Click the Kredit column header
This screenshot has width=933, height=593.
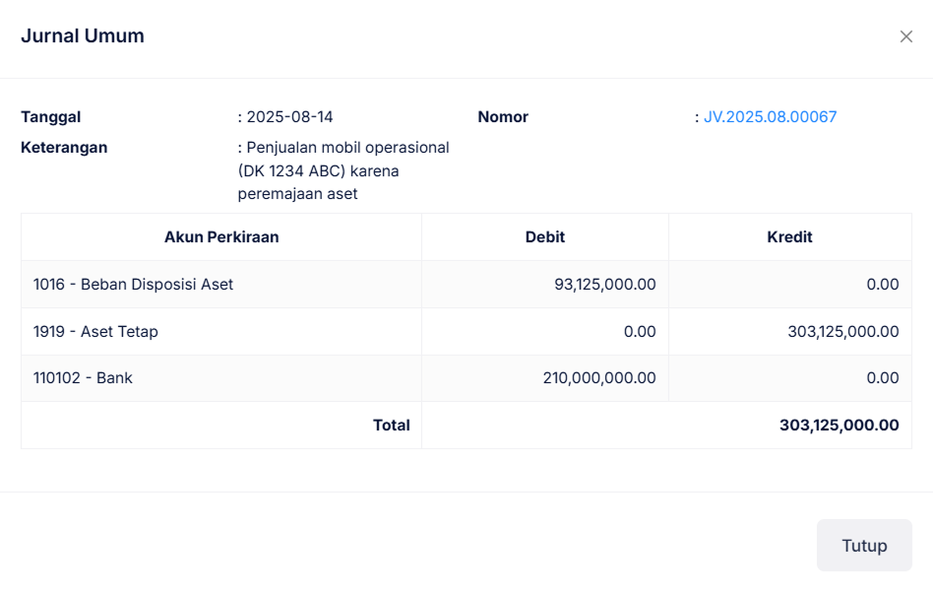(x=789, y=237)
